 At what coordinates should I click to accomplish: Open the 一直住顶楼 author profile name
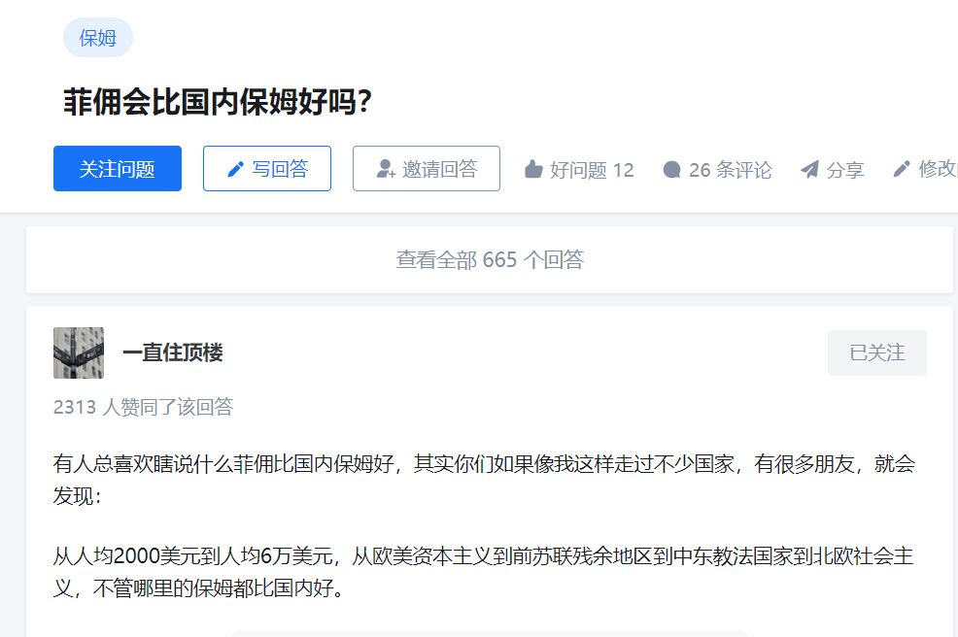(173, 352)
